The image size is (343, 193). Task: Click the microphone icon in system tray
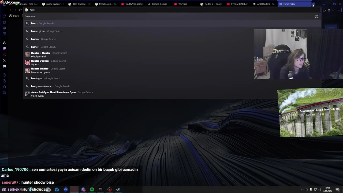[x=311, y=190]
